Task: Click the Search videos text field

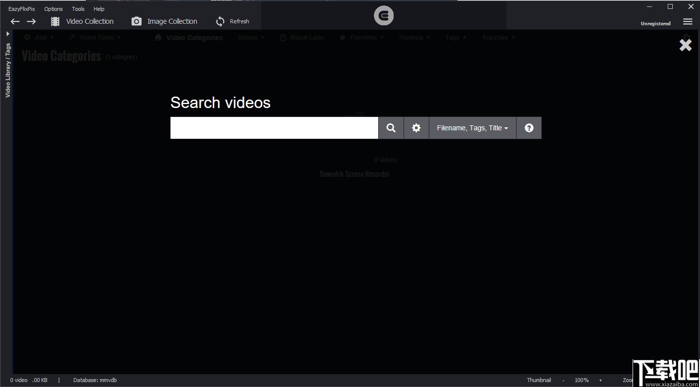Action: tap(274, 128)
